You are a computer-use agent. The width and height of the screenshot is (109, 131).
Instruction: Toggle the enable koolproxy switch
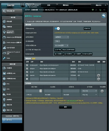tap(57, 29)
